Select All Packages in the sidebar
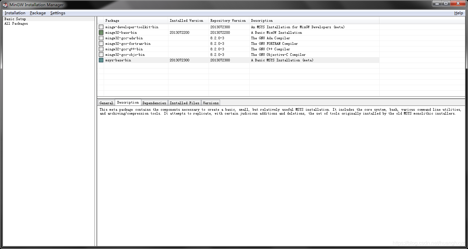The height and width of the screenshot is (249, 468). [16, 23]
